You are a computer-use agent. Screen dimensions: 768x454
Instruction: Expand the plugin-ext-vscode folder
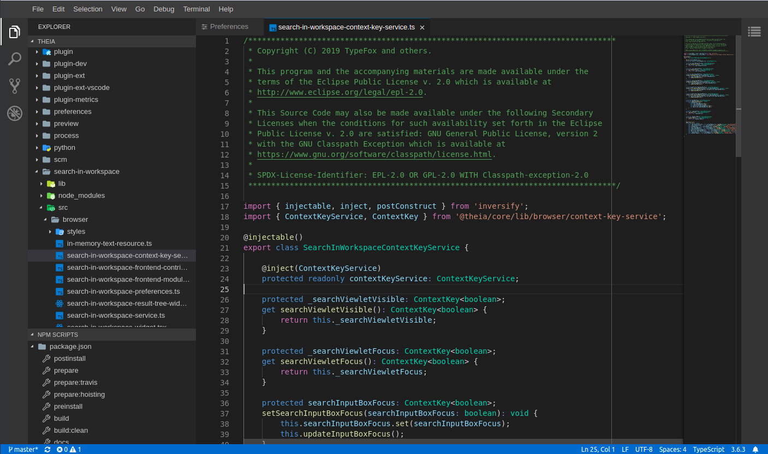click(81, 88)
